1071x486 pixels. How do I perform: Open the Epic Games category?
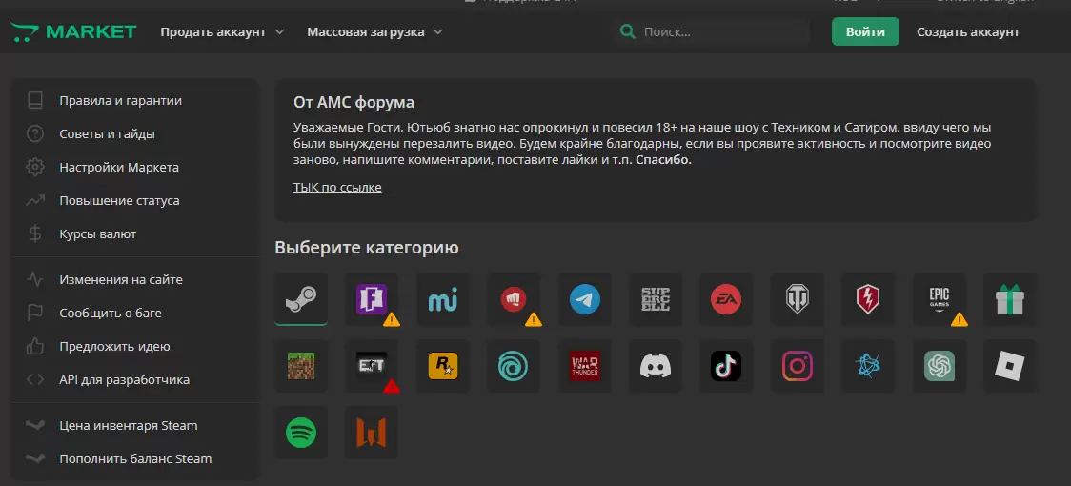pyautogui.click(x=940, y=298)
